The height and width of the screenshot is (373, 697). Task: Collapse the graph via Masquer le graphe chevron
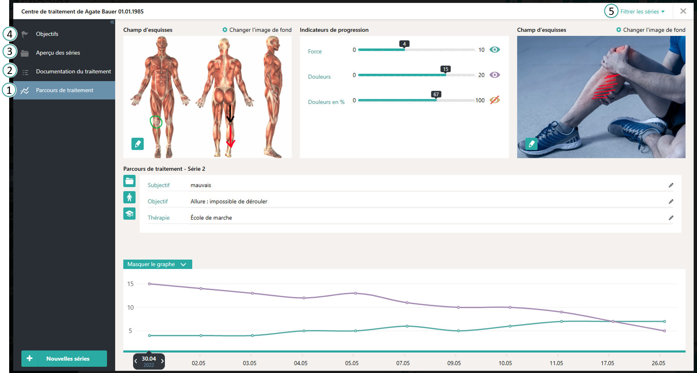184,264
